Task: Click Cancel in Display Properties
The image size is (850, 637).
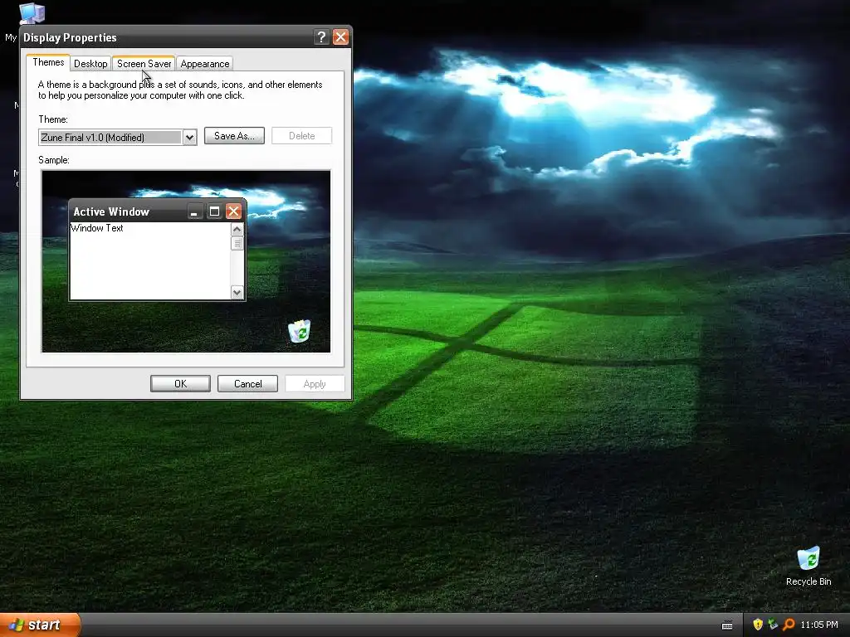Action: coord(247,383)
